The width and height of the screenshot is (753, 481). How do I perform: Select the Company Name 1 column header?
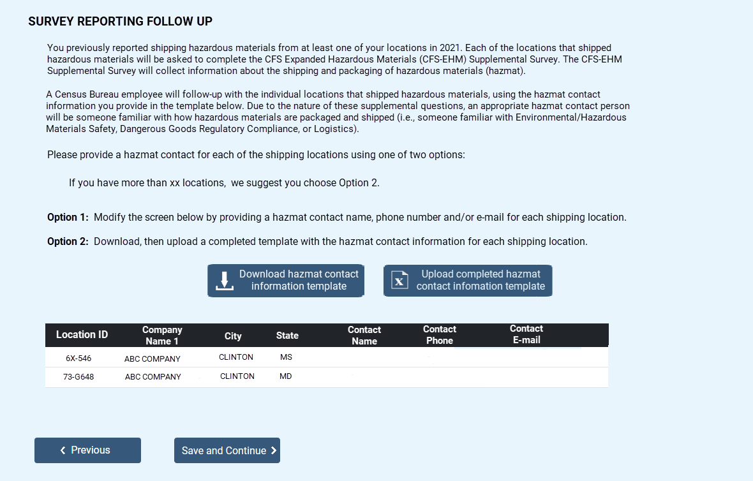[x=162, y=336]
